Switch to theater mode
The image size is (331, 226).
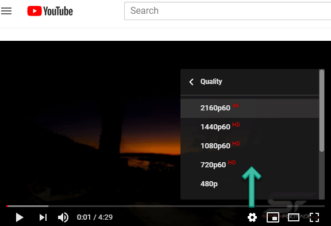point(294,217)
